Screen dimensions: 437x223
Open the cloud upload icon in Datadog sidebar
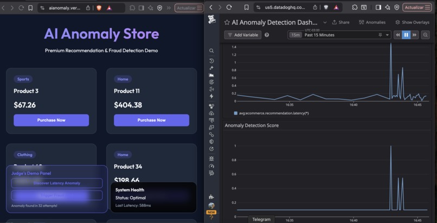pos(211,114)
